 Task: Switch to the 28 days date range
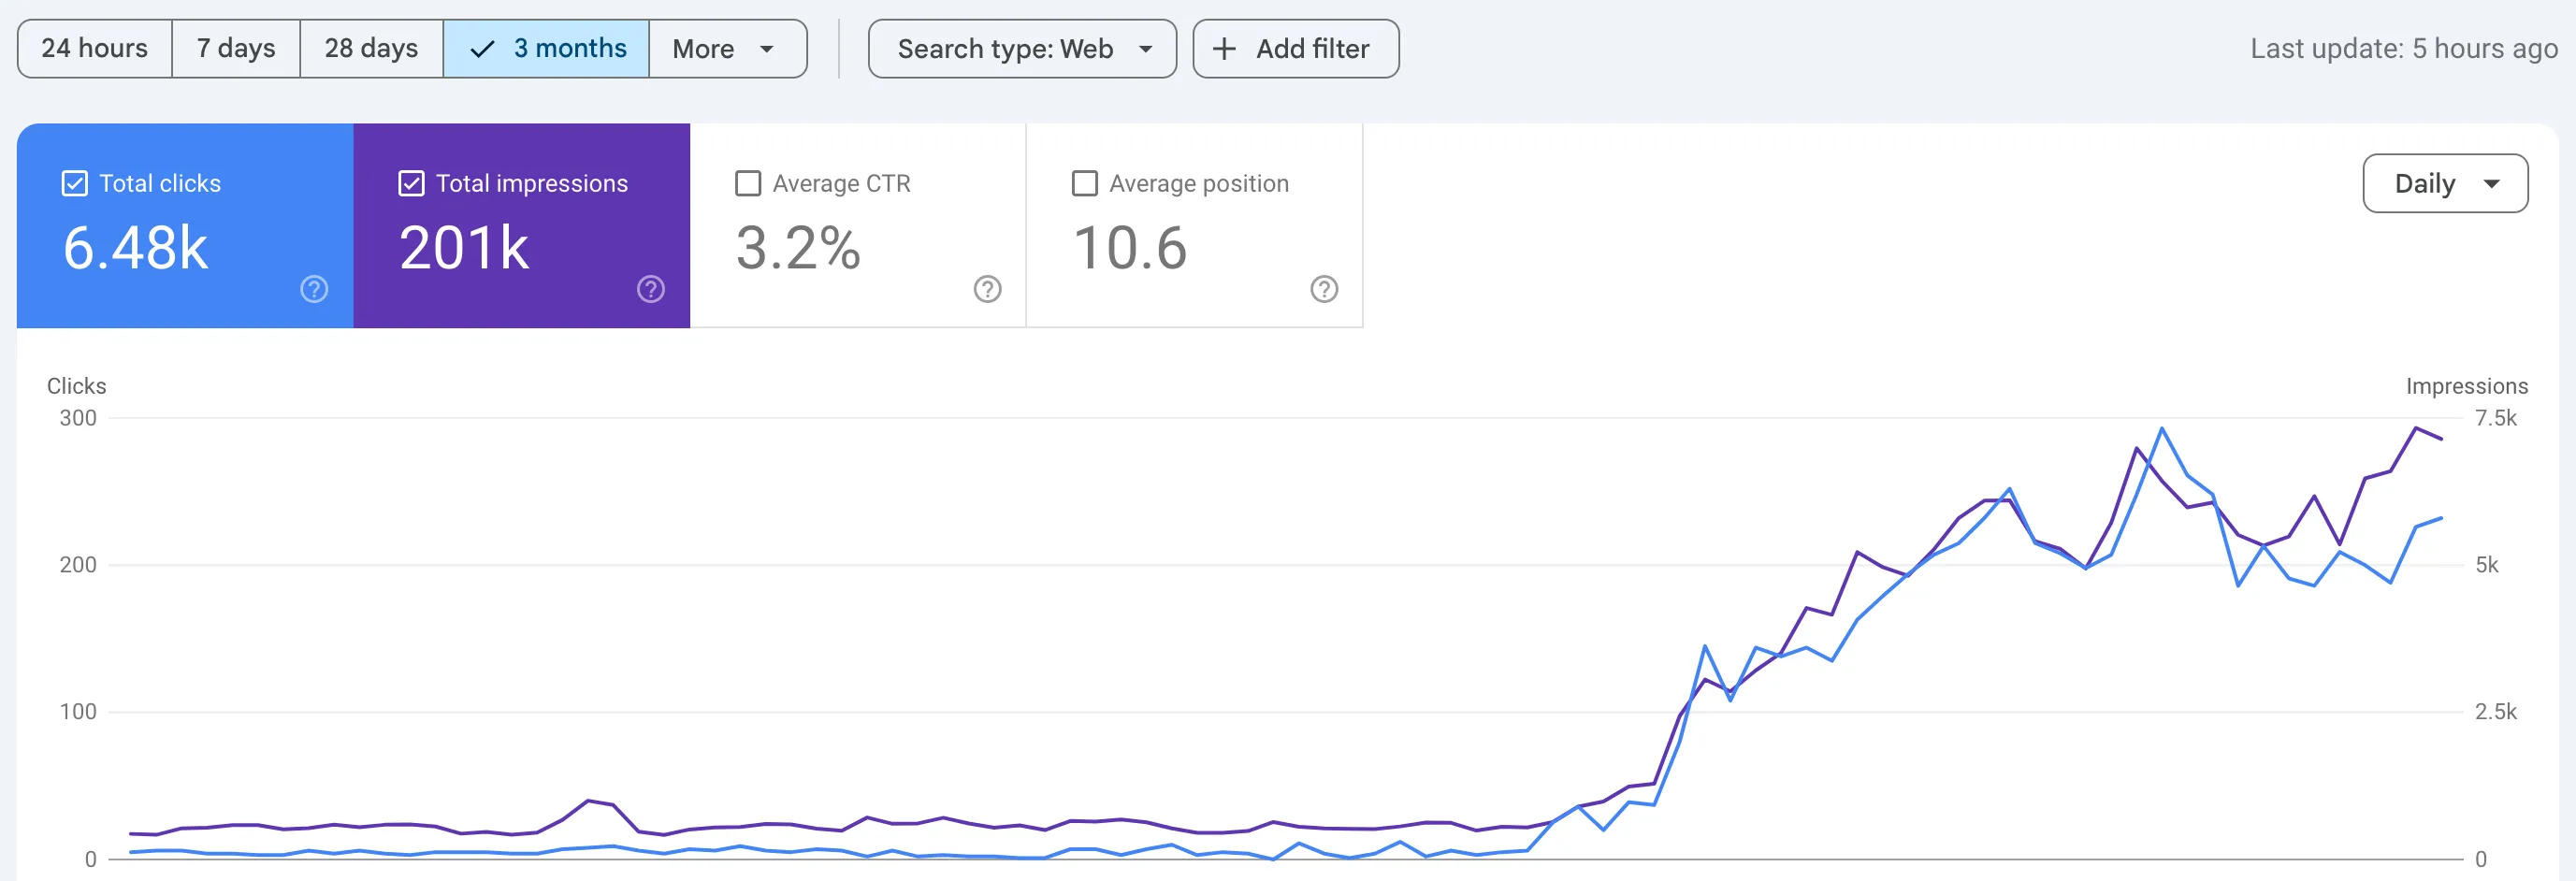[x=370, y=48]
